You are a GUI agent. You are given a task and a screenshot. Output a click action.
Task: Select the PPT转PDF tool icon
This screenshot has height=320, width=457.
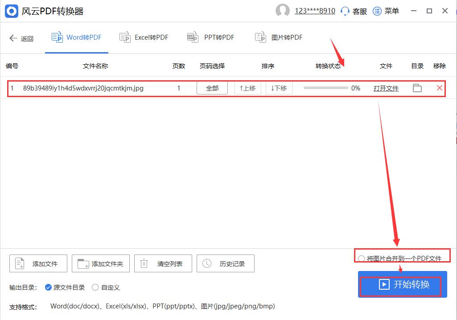click(193, 37)
